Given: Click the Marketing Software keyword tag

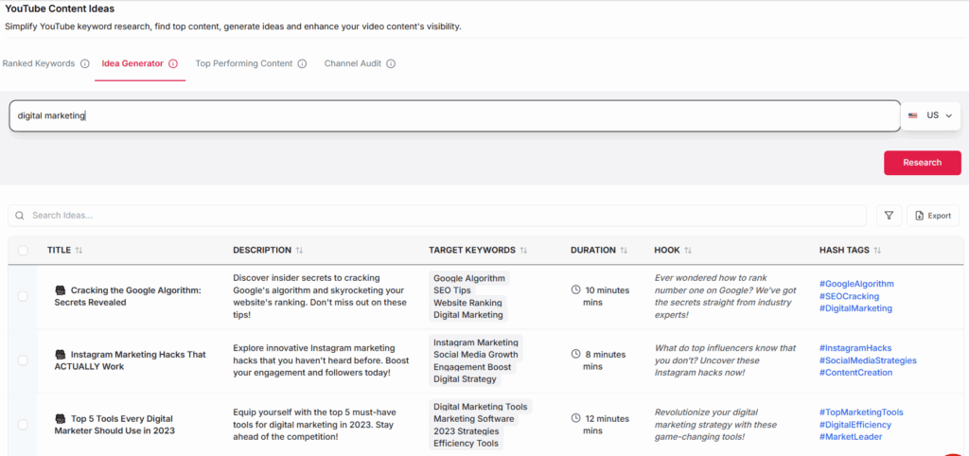Looking at the screenshot, I should [473, 419].
